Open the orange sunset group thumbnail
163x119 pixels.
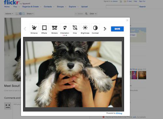coord(142,75)
